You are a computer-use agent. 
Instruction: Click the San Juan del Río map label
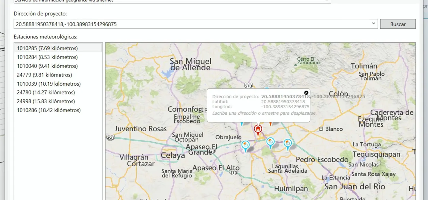[355, 186]
